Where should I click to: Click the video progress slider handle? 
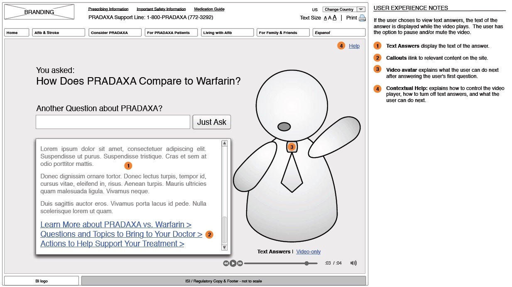pyautogui.click(x=306, y=263)
